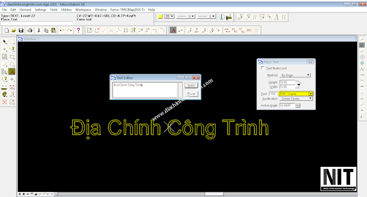Viewport: 367px width, 197px height.
Task: Redo the last undone action
Action: point(69,30)
